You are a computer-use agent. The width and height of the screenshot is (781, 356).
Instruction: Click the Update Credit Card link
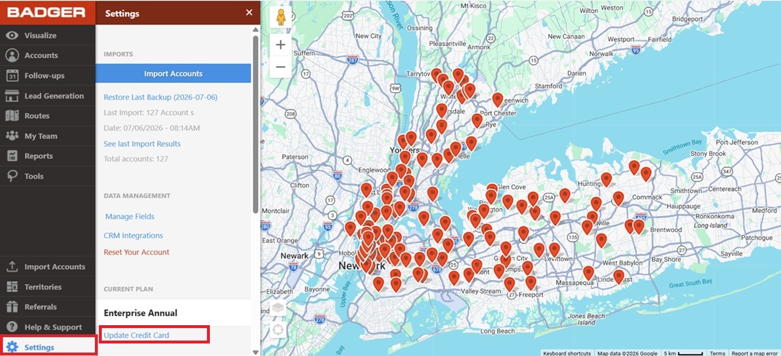pyautogui.click(x=137, y=335)
